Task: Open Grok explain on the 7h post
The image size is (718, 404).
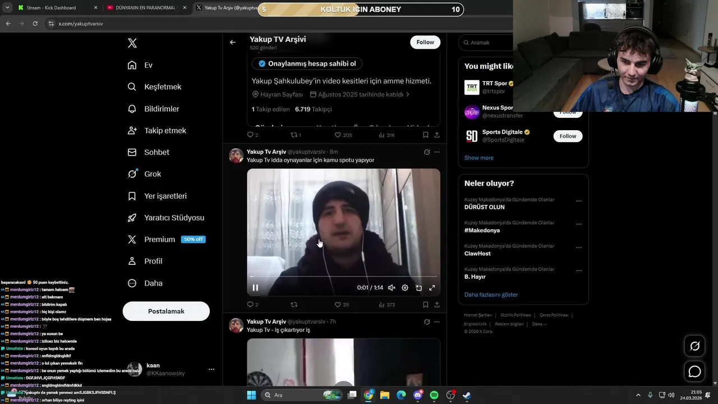Action: pos(427,322)
